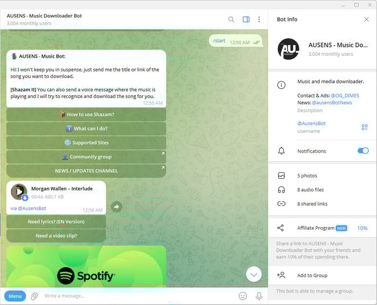Focus the Write a message field
The width and height of the screenshot is (377, 305).
138,296
